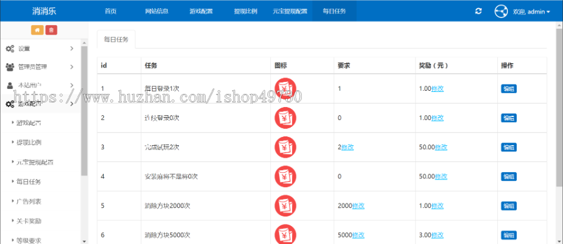The width and height of the screenshot is (563, 244).
Task: Click the person icon next to 本站用户
Action: [x=10, y=86]
